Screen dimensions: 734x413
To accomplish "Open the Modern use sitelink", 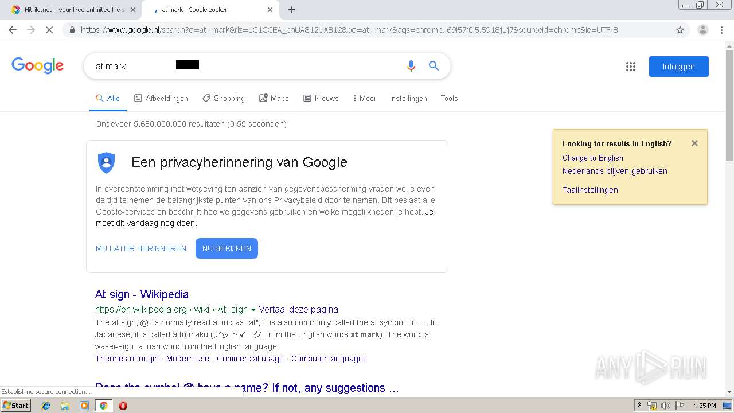I will click(188, 359).
